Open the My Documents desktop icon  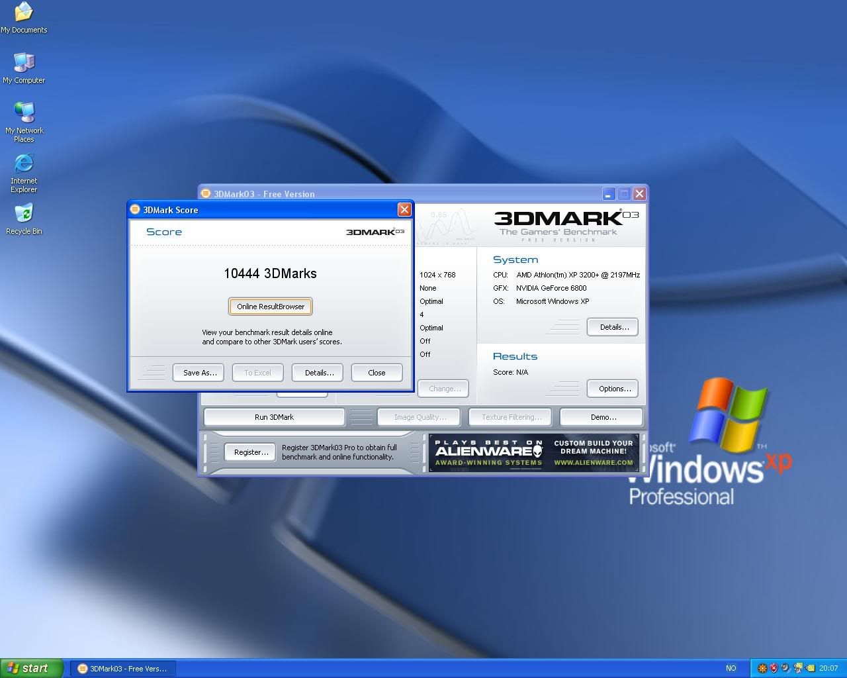24,18
